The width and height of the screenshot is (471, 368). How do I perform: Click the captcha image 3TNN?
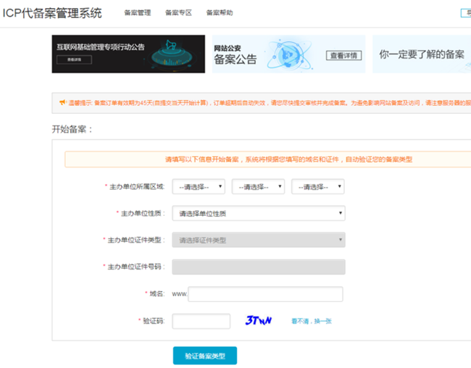pos(259,320)
